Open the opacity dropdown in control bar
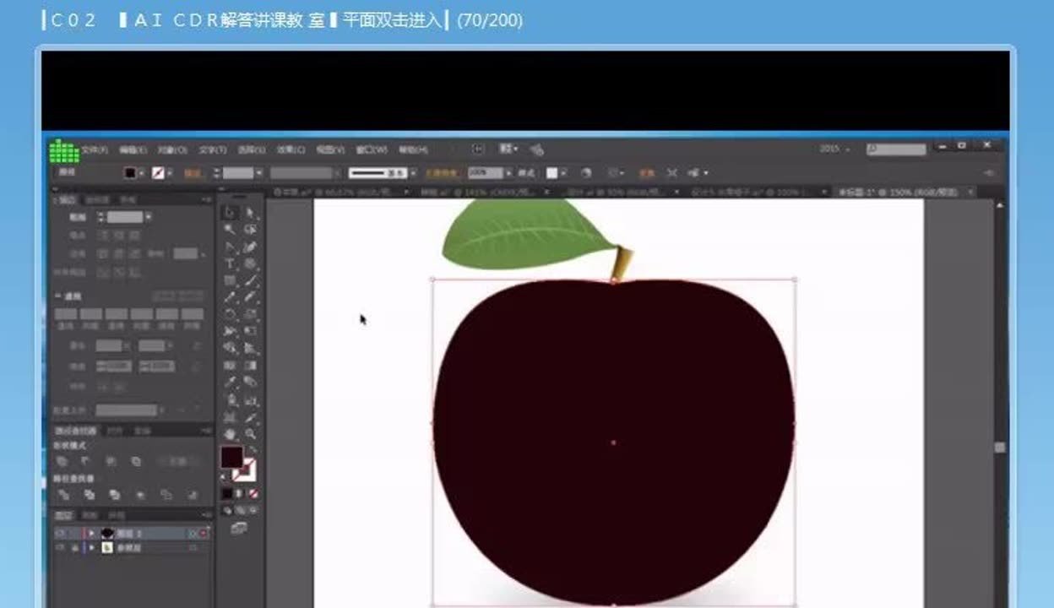Image resolution: width=1054 pixels, height=608 pixels. click(508, 173)
